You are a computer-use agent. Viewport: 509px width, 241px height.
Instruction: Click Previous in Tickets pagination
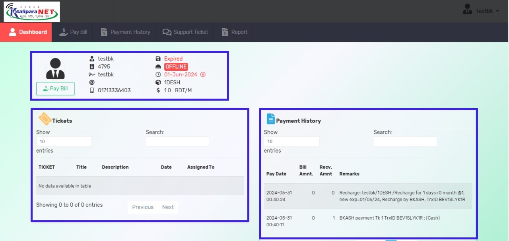[x=143, y=207]
